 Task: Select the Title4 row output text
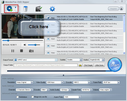(101, 40)
